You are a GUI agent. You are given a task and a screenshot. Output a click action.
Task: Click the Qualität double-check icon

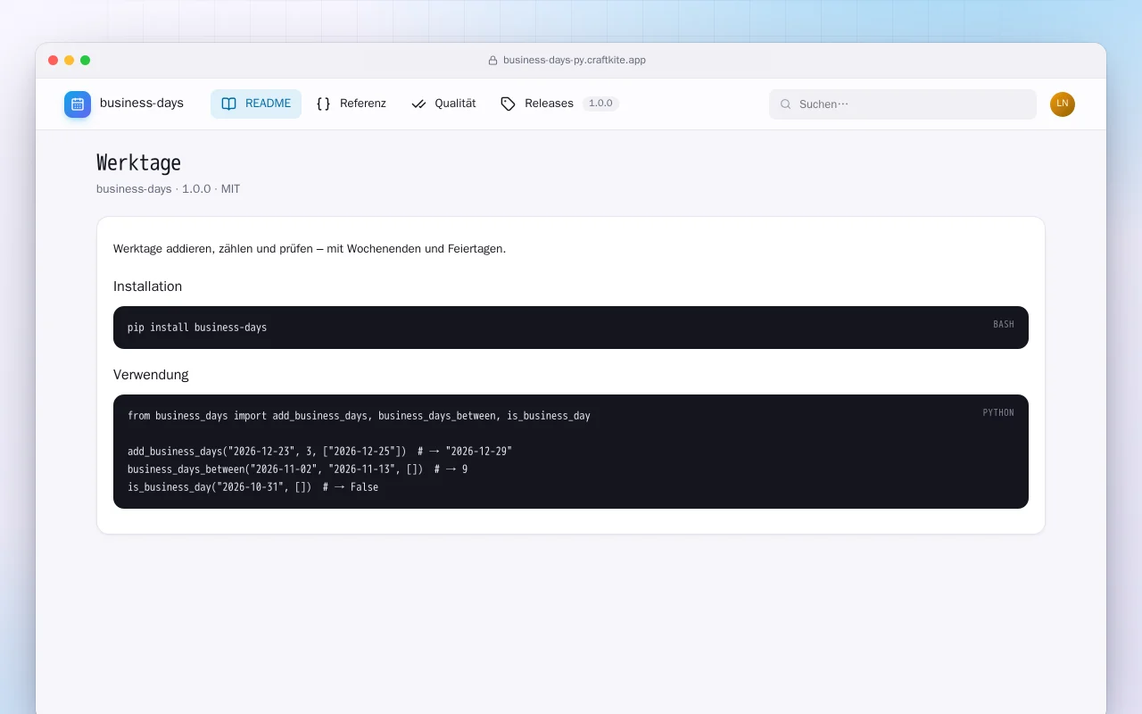coord(418,104)
